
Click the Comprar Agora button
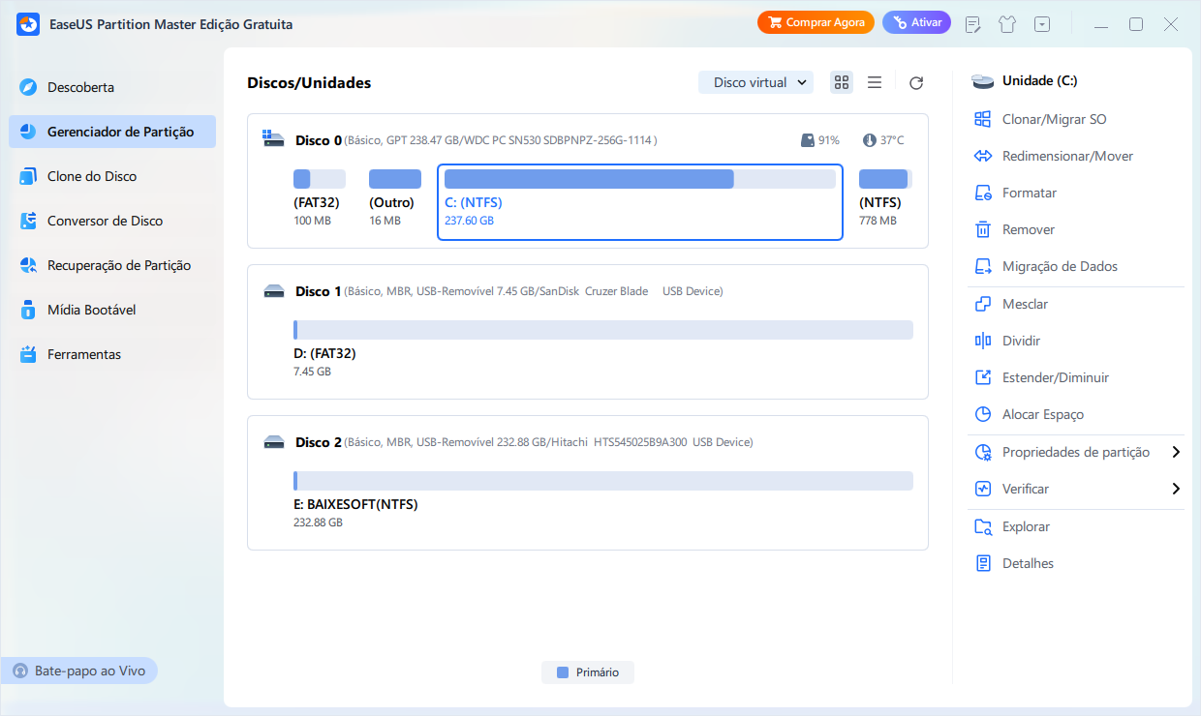pos(816,23)
